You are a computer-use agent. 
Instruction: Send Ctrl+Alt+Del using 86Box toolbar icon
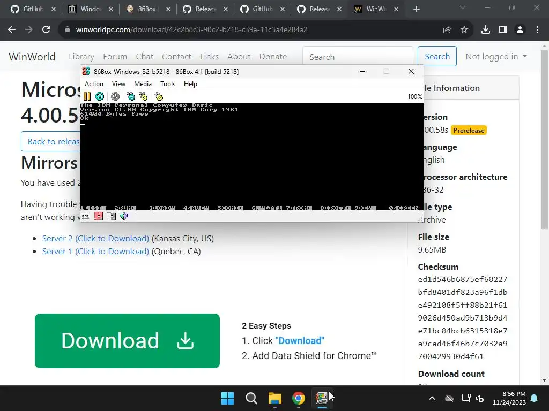point(131,96)
